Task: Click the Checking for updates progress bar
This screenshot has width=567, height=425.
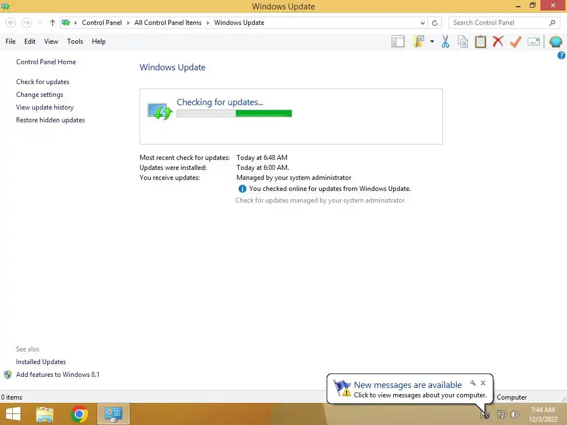Action: (x=234, y=113)
